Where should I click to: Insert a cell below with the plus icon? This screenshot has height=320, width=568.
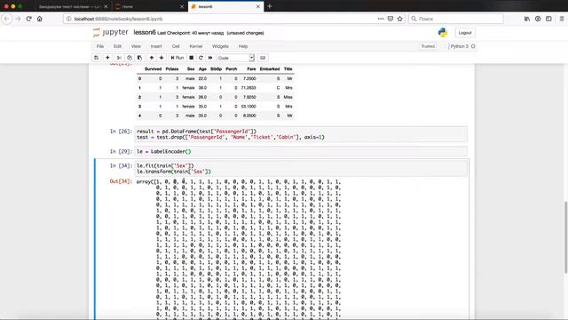[x=107, y=58]
